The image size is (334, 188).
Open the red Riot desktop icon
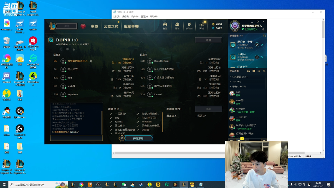point(33,43)
